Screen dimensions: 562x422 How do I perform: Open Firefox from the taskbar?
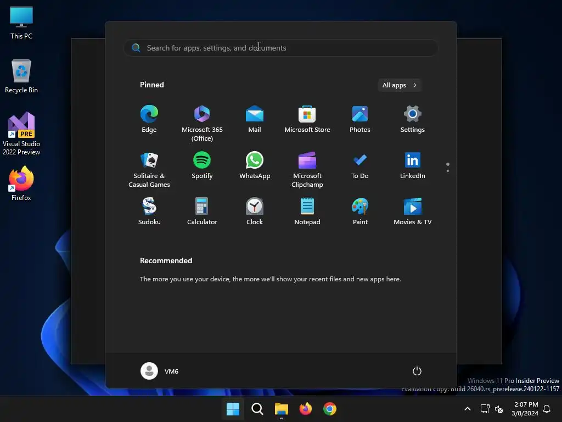click(x=305, y=409)
